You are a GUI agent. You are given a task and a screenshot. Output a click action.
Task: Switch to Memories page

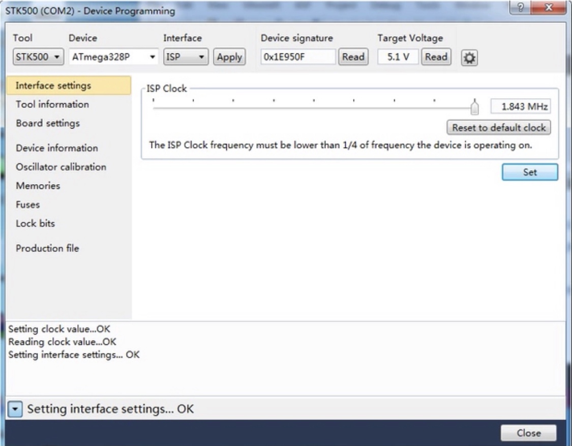pyautogui.click(x=38, y=186)
